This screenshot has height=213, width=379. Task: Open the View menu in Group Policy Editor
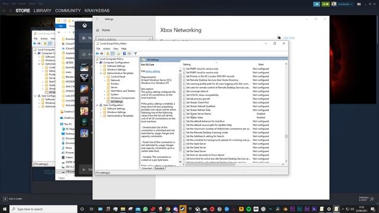[116, 49]
